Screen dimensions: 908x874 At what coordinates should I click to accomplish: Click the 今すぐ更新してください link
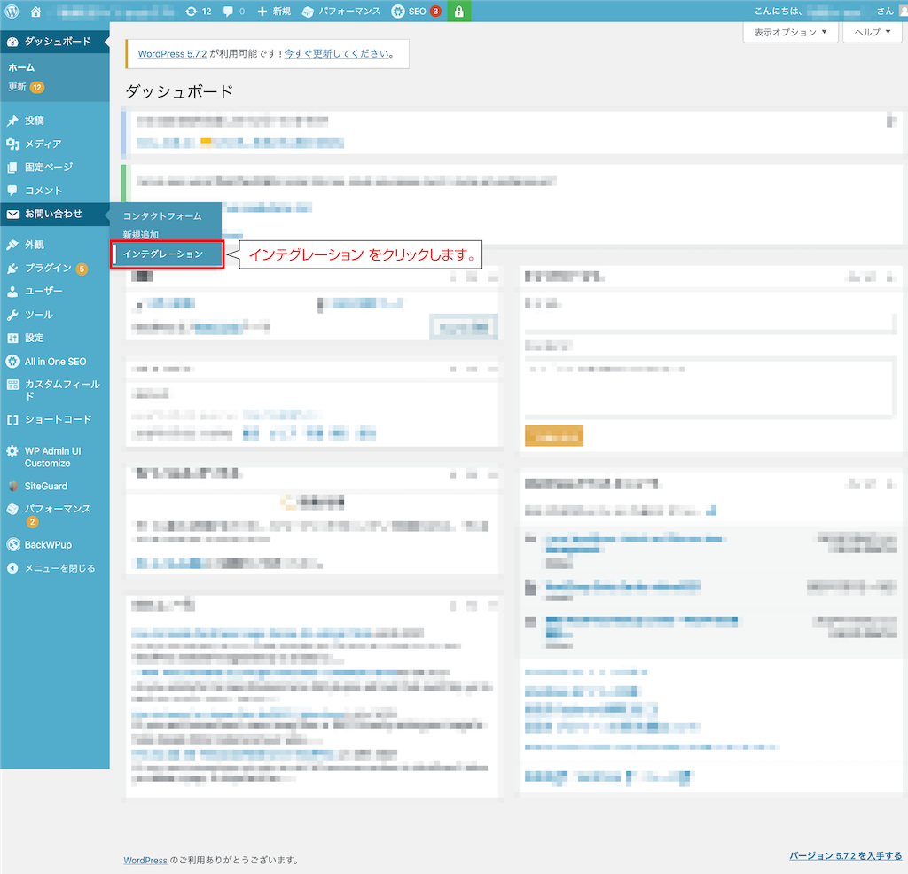click(x=336, y=54)
